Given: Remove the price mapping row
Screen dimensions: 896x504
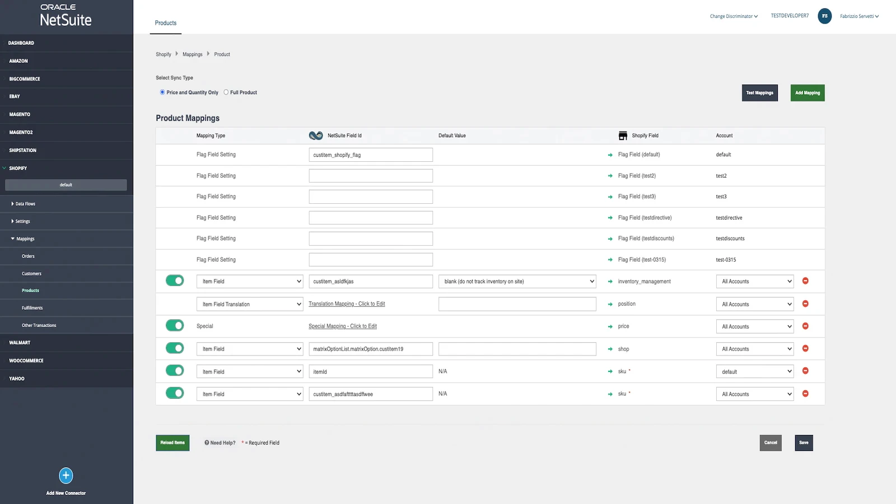Looking at the screenshot, I should coord(805,326).
